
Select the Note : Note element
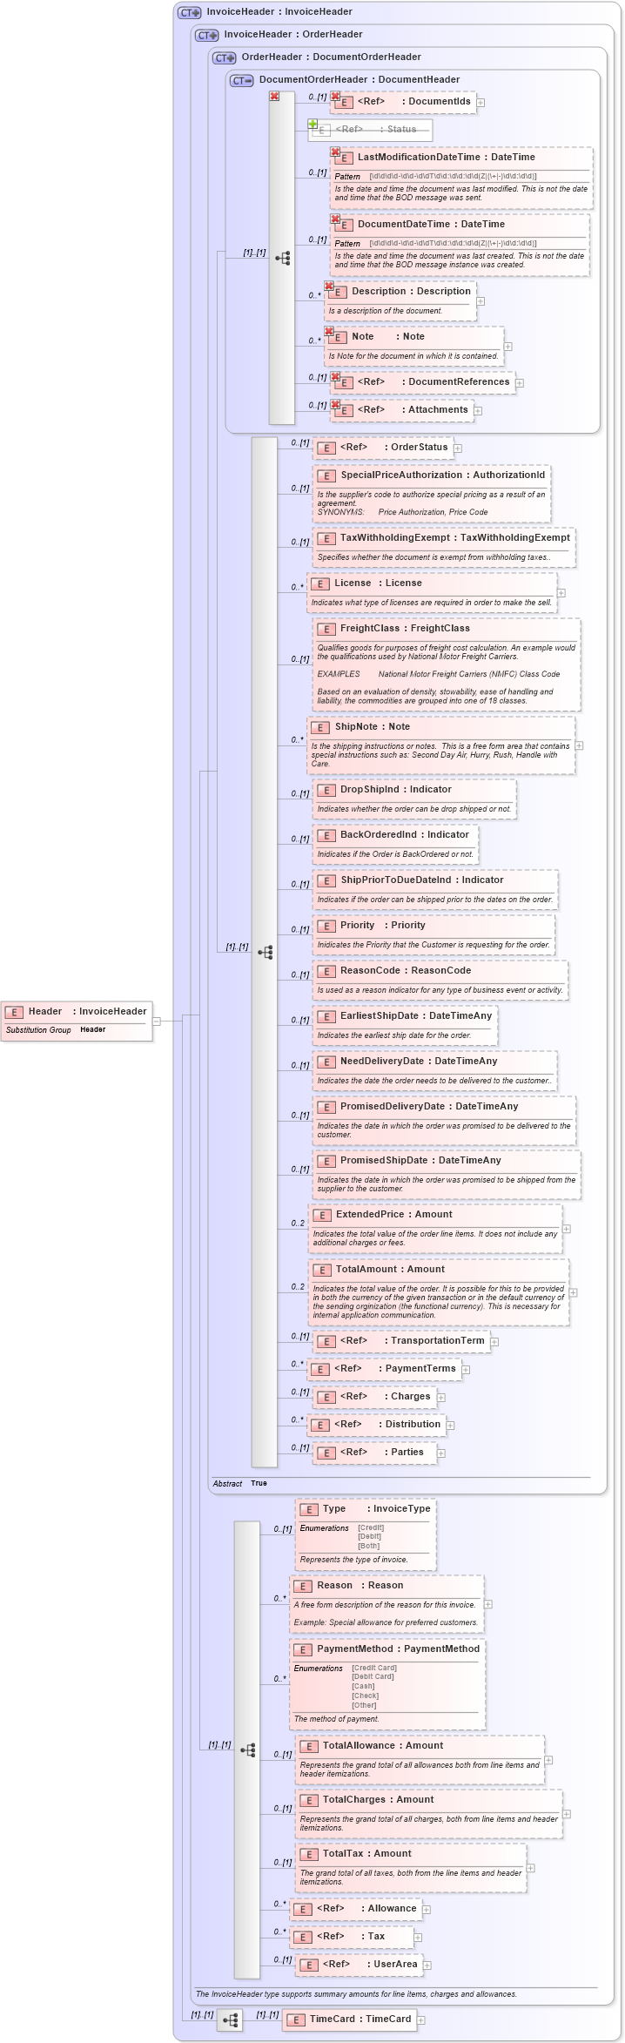tap(414, 345)
